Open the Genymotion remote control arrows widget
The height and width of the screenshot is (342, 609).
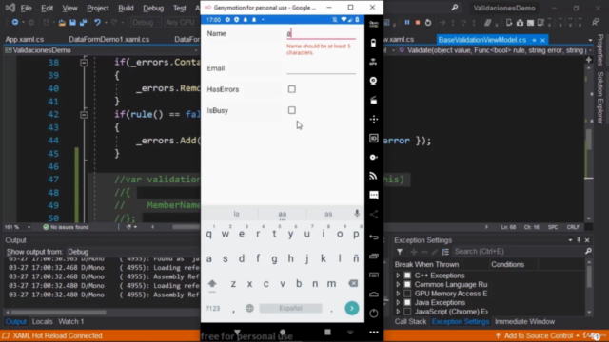coord(374,119)
